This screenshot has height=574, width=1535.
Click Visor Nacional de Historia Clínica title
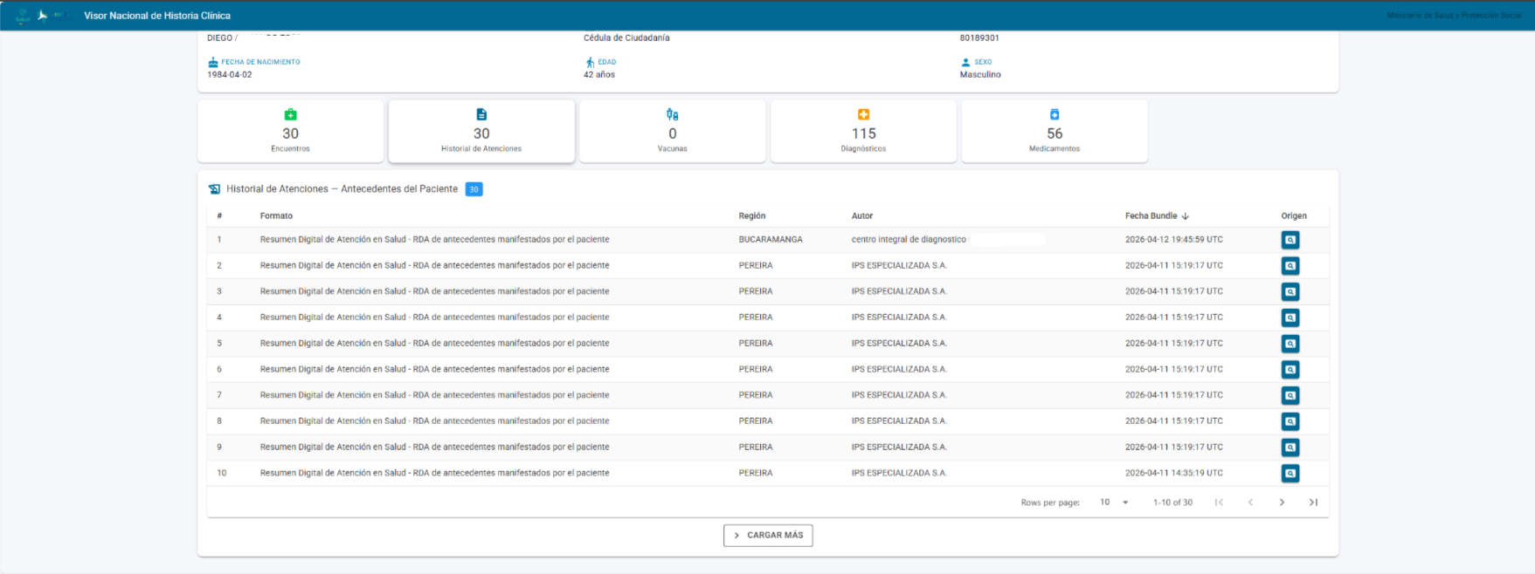click(x=157, y=16)
